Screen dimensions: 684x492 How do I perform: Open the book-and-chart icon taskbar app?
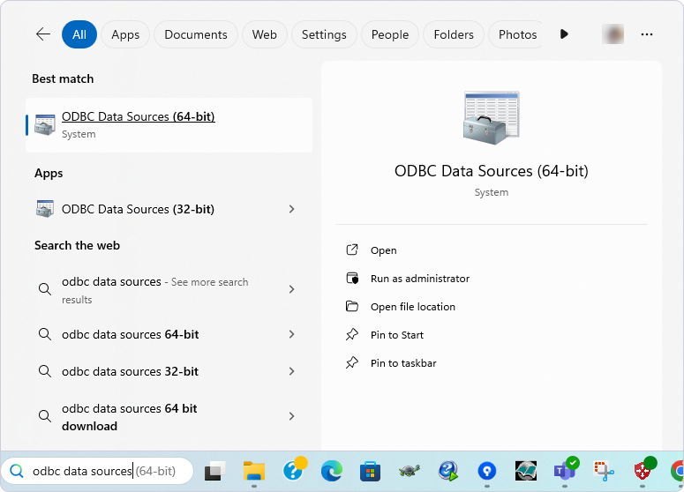[x=526, y=471]
